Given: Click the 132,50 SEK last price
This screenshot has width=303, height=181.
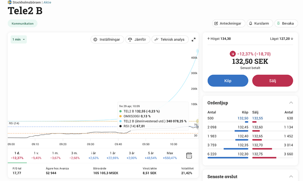Looking at the screenshot, I should tap(250, 62).
